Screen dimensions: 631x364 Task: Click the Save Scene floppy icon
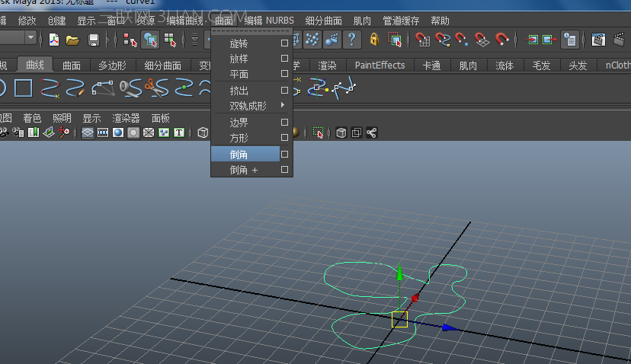click(94, 40)
